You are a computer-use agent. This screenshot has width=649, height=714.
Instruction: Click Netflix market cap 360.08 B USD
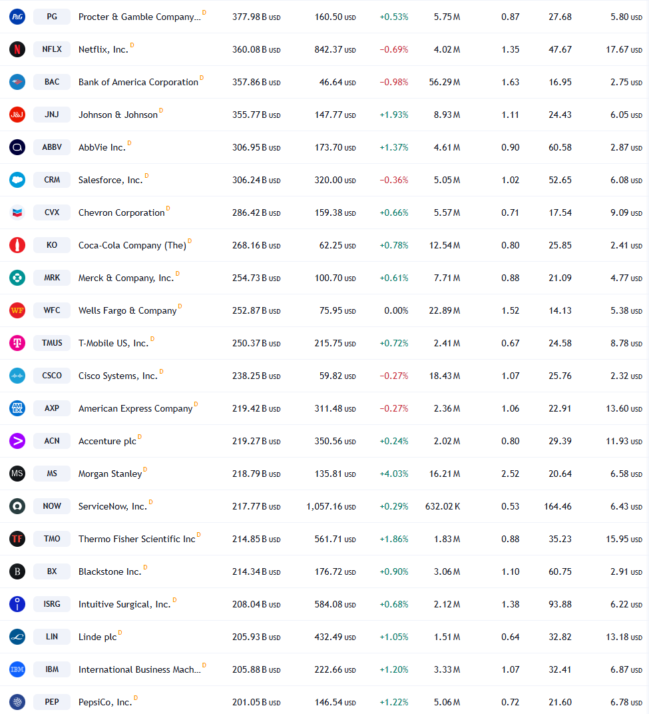[x=256, y=50]
